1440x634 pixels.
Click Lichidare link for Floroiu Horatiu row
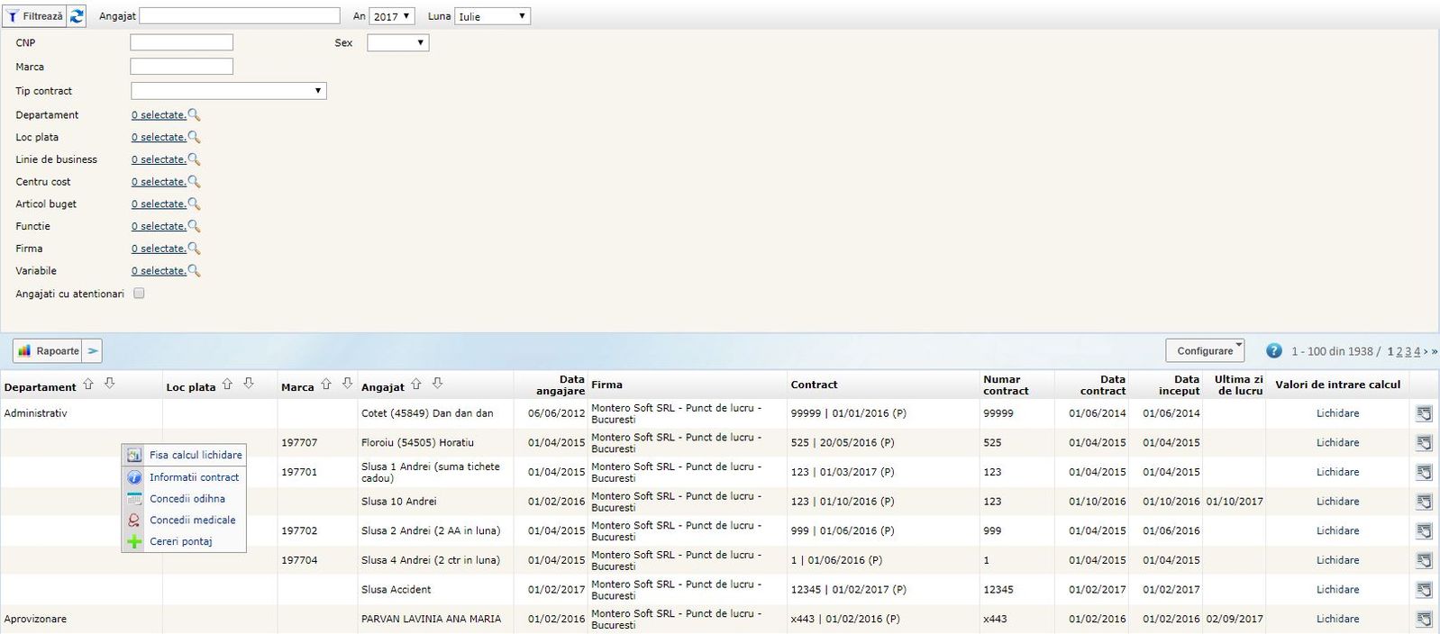(x=1337, y=443)
